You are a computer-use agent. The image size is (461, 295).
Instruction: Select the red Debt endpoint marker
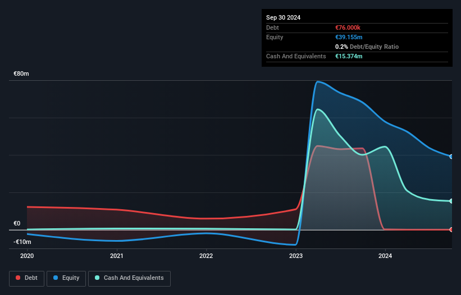point(451,229)
